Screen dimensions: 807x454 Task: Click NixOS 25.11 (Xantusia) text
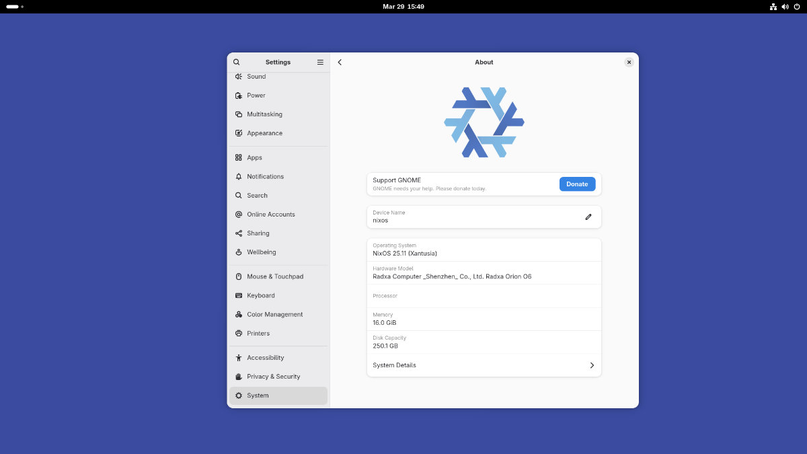point(405,254)
